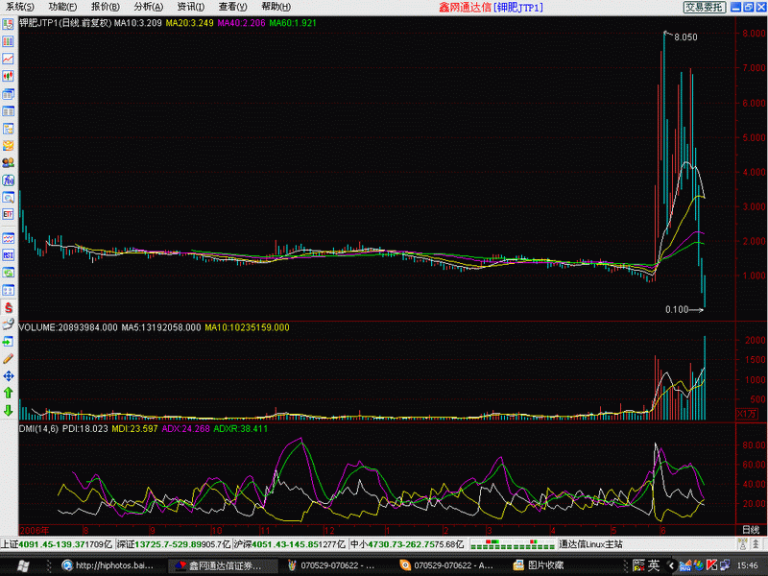The image size is (768, 576).
Task: Click the RSI indicator icon
Action: [8, 255]
